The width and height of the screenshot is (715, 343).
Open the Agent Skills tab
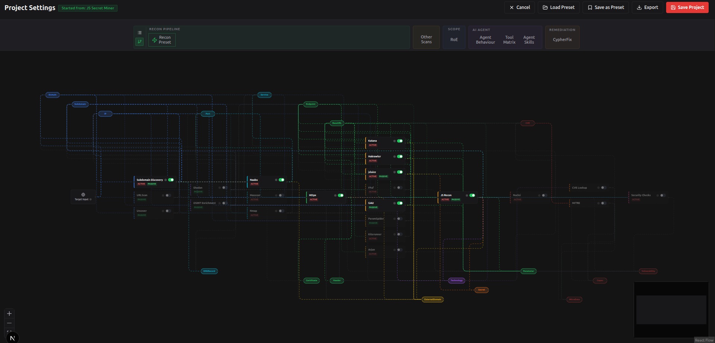(x=529, y=40)
